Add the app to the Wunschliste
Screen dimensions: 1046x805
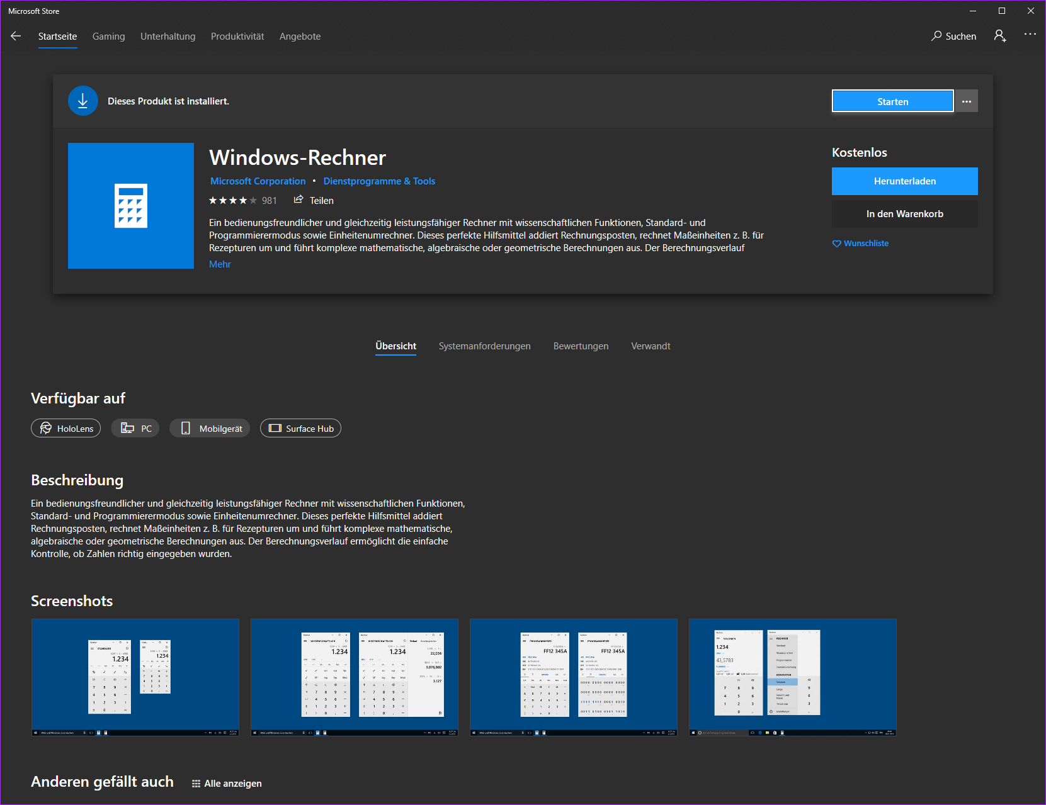pos(860,244)
